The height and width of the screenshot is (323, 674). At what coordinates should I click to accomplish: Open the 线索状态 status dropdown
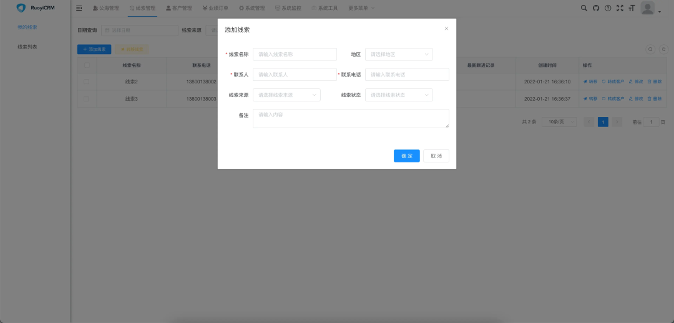pos(399,95)
